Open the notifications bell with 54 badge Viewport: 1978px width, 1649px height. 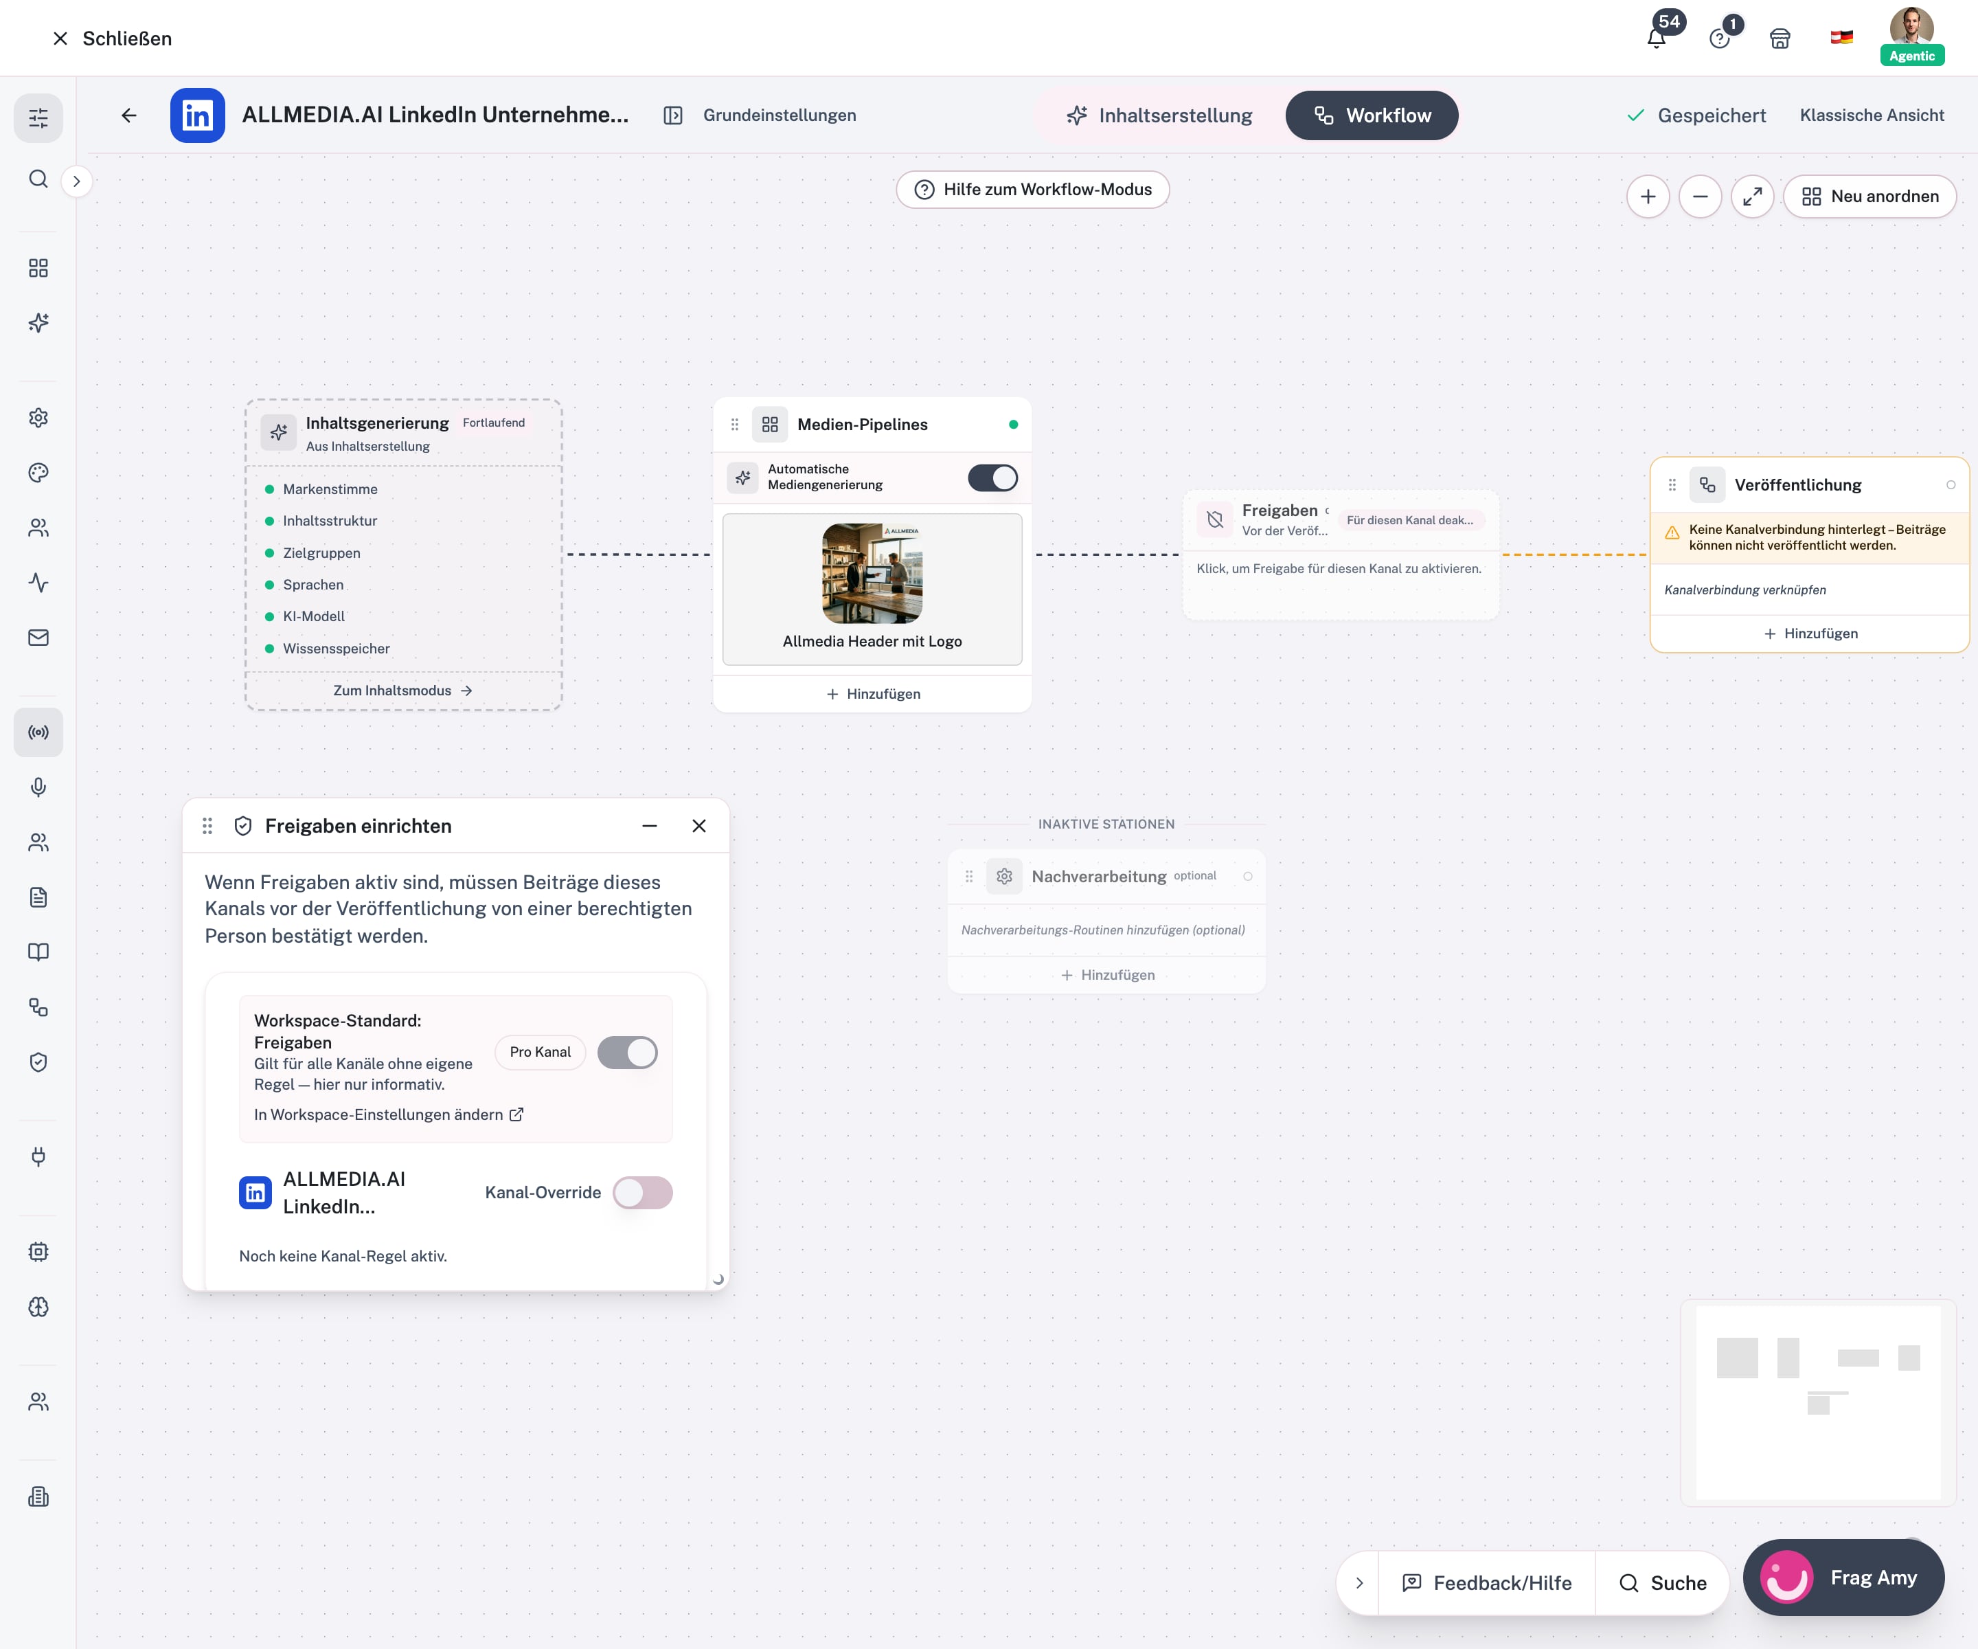(1657, 38)
